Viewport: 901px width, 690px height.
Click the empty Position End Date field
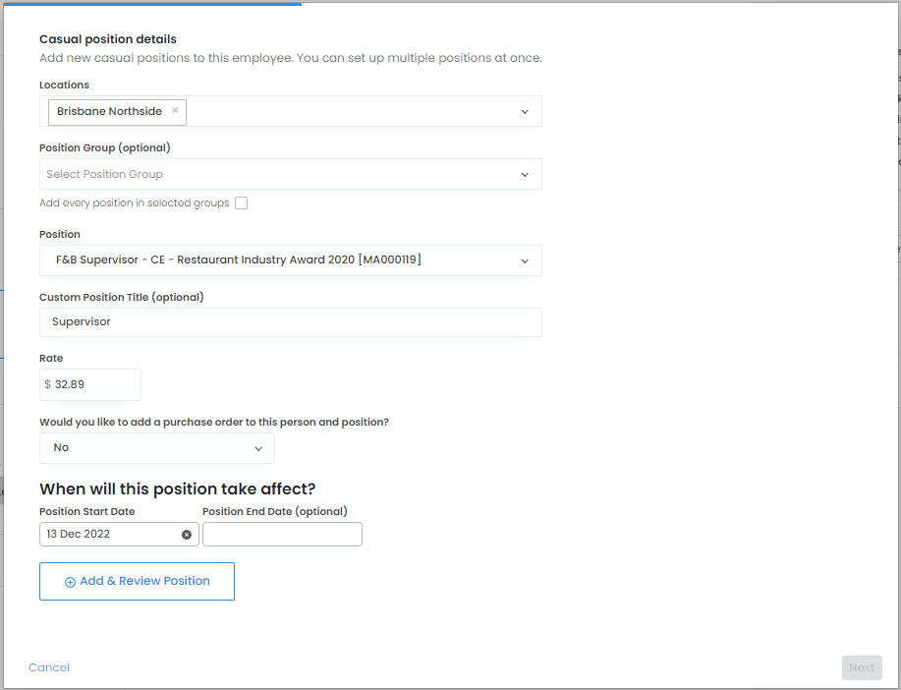click(282, 535)
